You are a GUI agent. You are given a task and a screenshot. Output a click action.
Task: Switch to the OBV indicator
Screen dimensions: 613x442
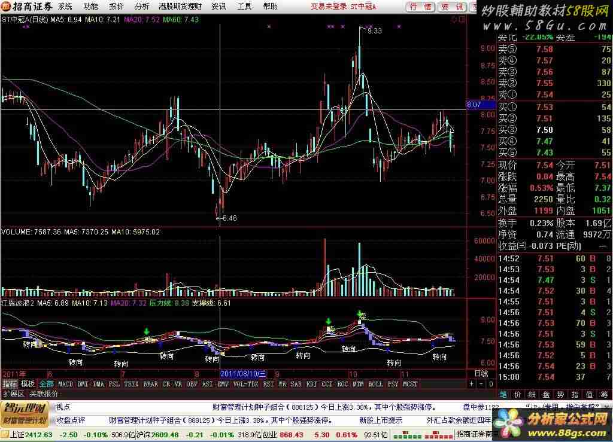tap(192, 384)
